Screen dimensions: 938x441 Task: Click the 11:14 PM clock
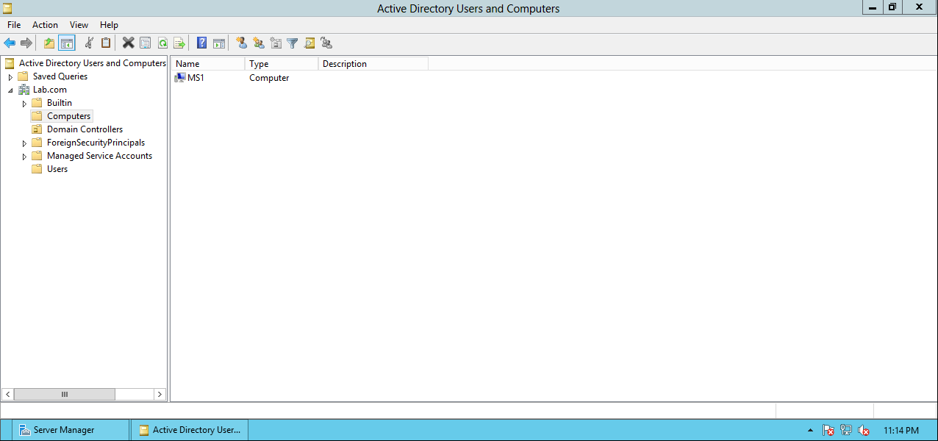901,431
